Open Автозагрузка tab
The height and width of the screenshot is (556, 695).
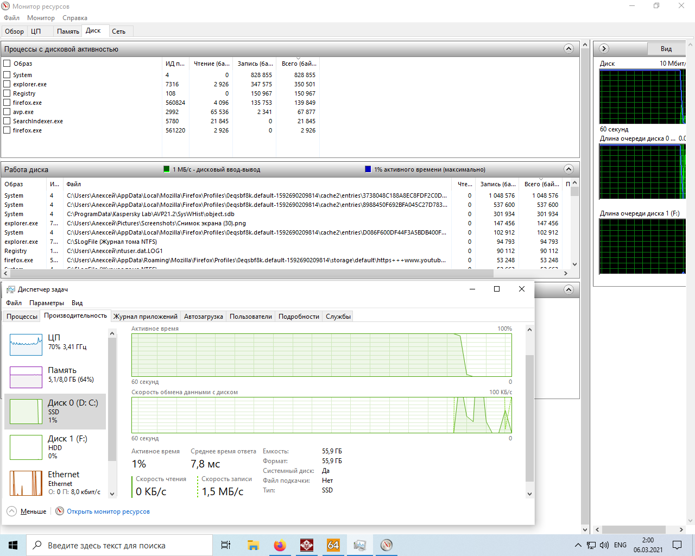tap(204, 317)
